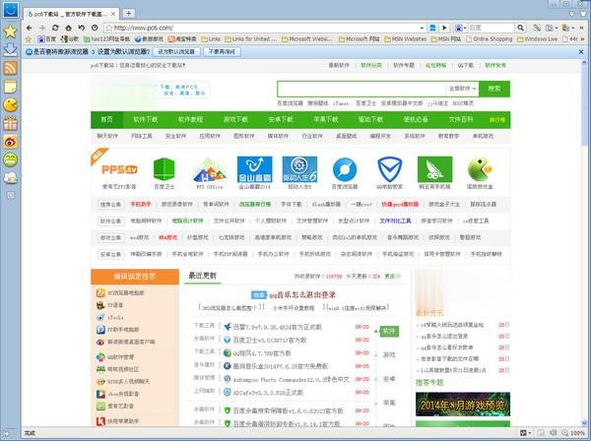Go back with the back arrow
591x441 pixels.
point(29,28)
